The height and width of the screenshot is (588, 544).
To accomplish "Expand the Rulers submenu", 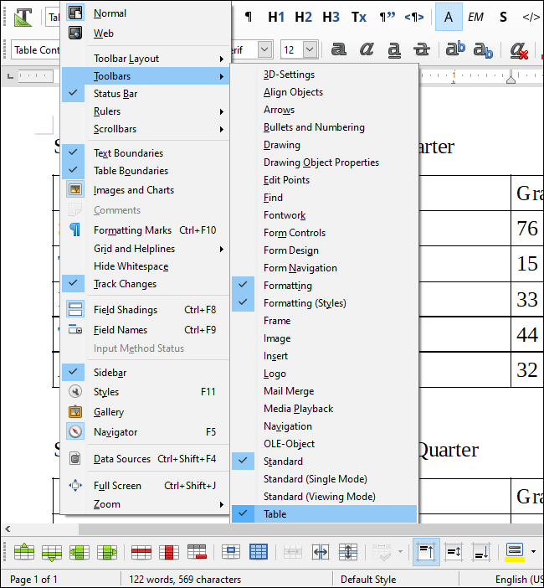I will 146,111.
